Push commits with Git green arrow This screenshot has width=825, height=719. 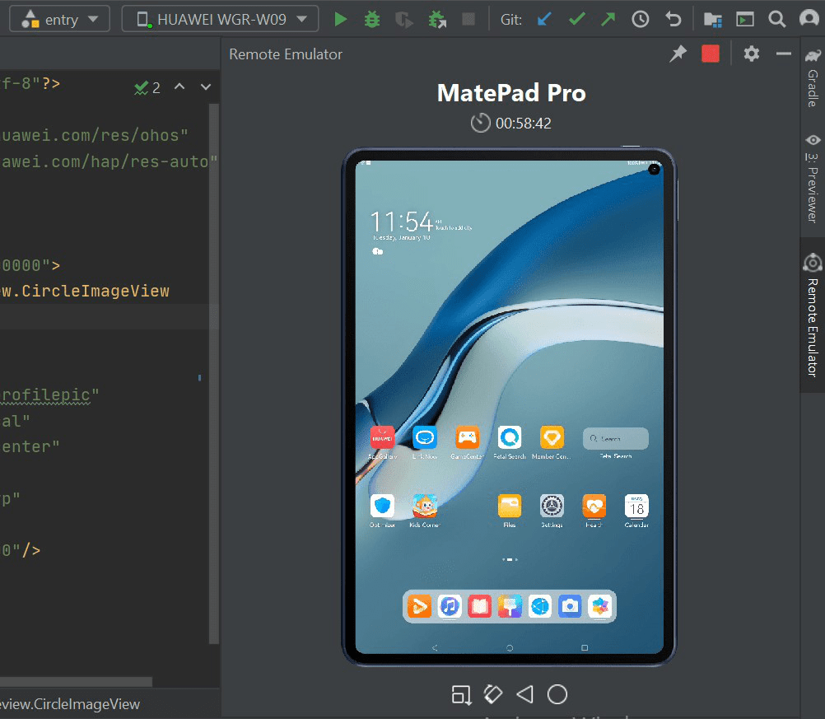pos(608,20)
